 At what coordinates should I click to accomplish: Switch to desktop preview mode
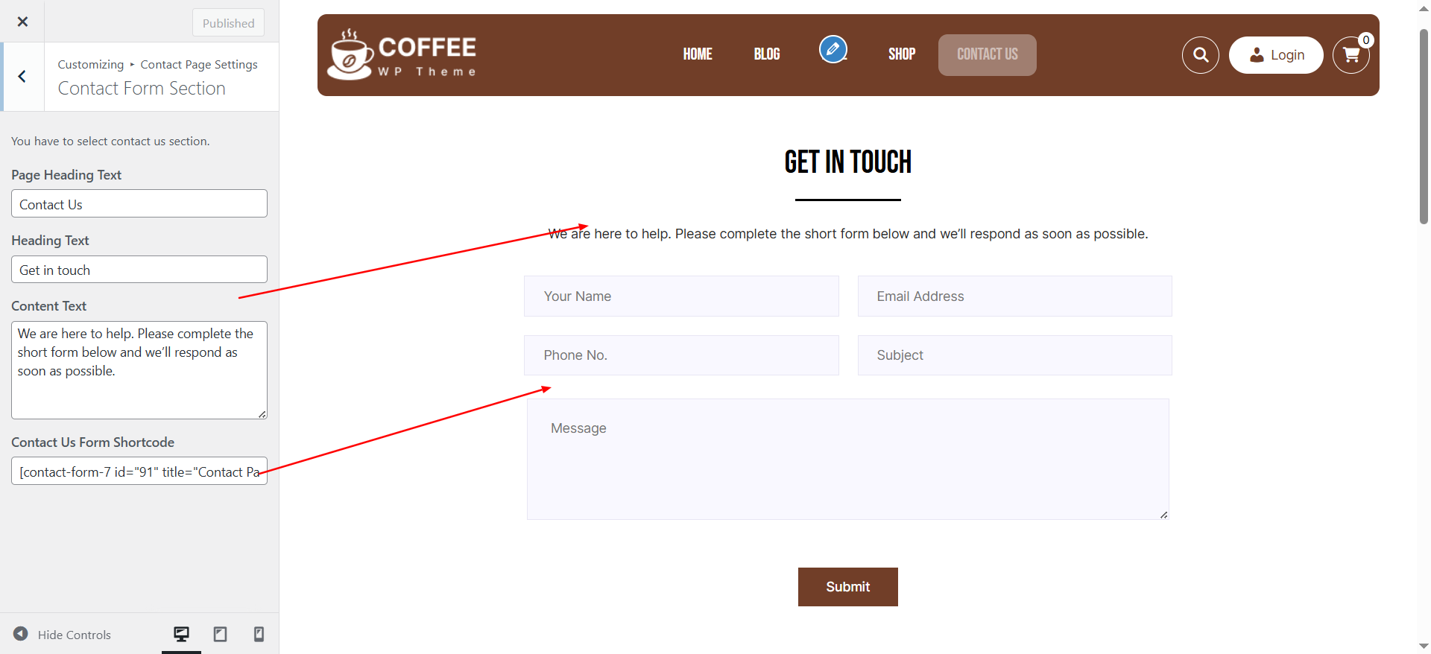click(x=181, y=634)
